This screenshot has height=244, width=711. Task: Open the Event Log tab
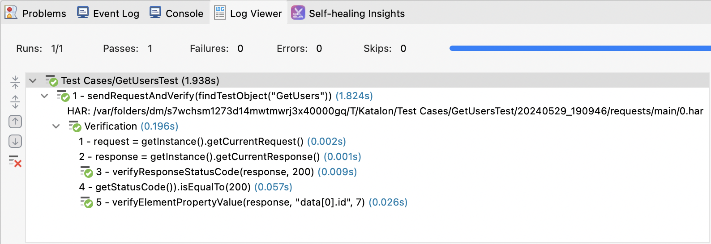click(x=108, y=13)
